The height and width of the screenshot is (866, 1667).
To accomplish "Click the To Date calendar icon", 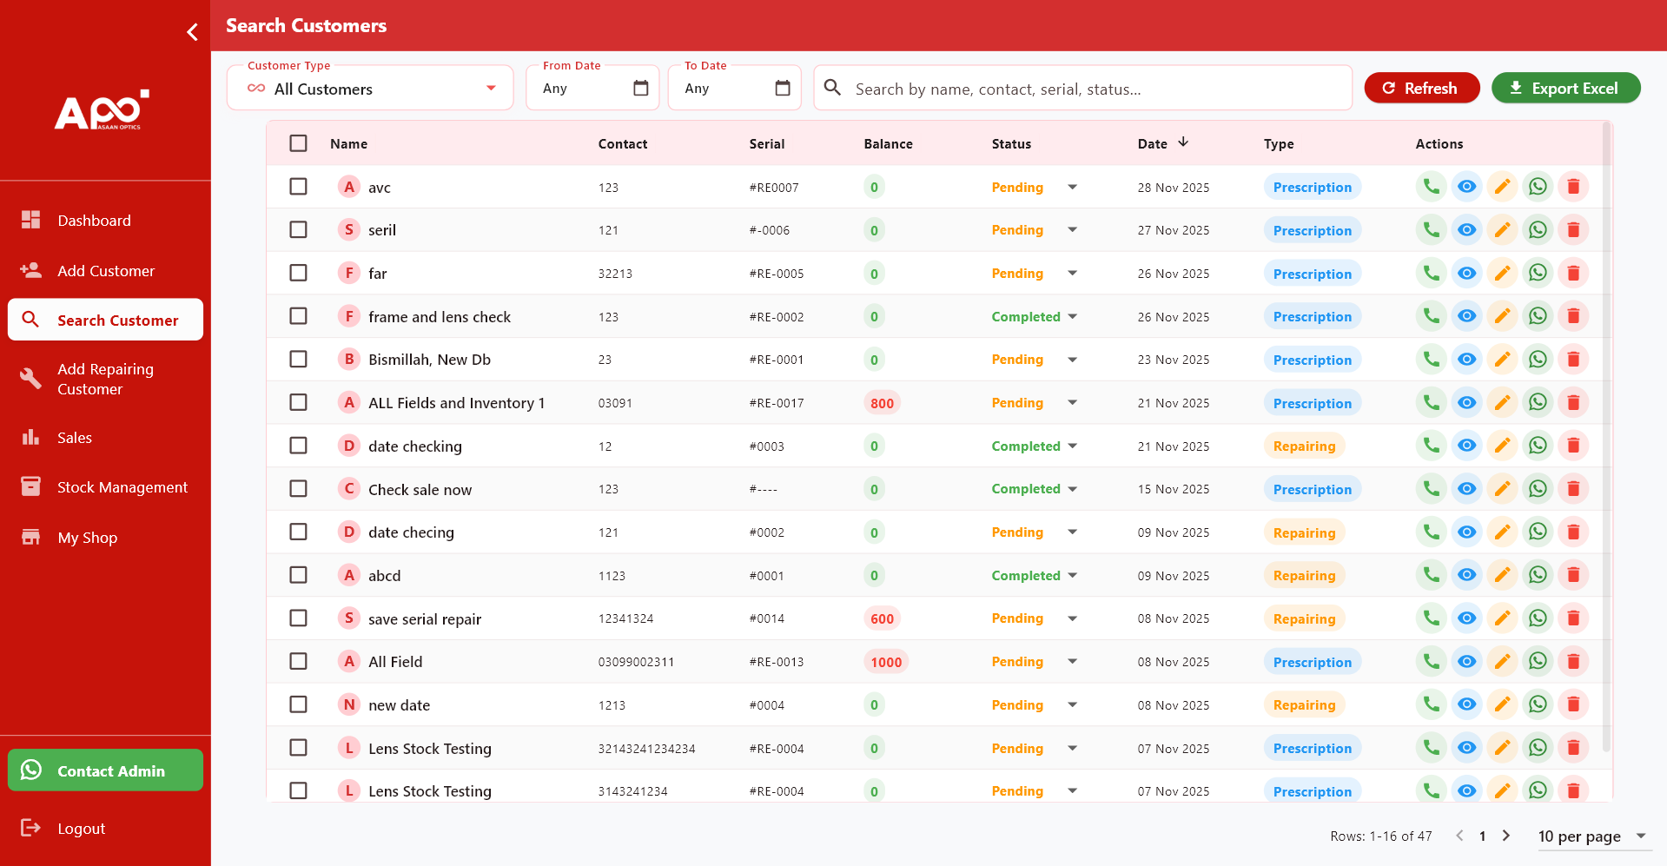I will tap(783, 89).
